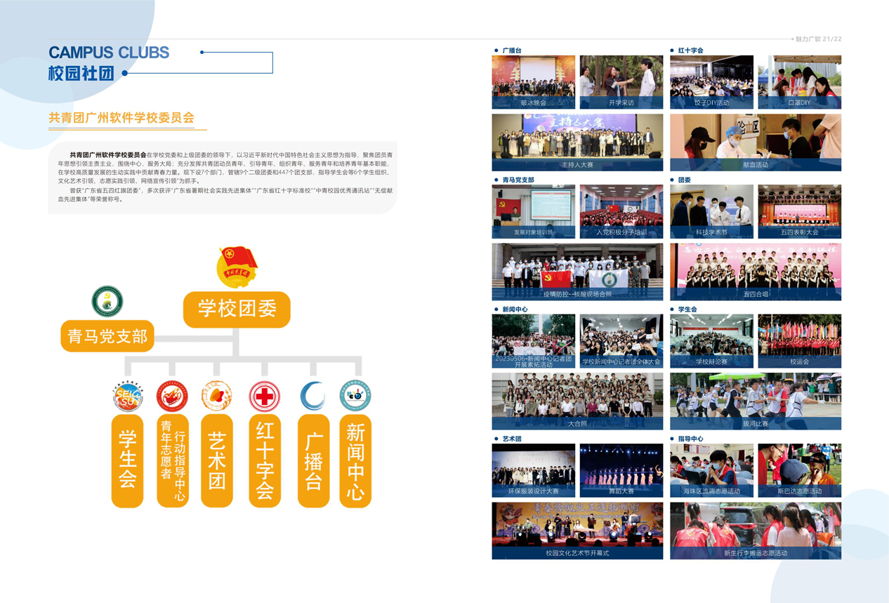Open the 新闻中心记者团开展素拓活动 photo

pos(534,341)
